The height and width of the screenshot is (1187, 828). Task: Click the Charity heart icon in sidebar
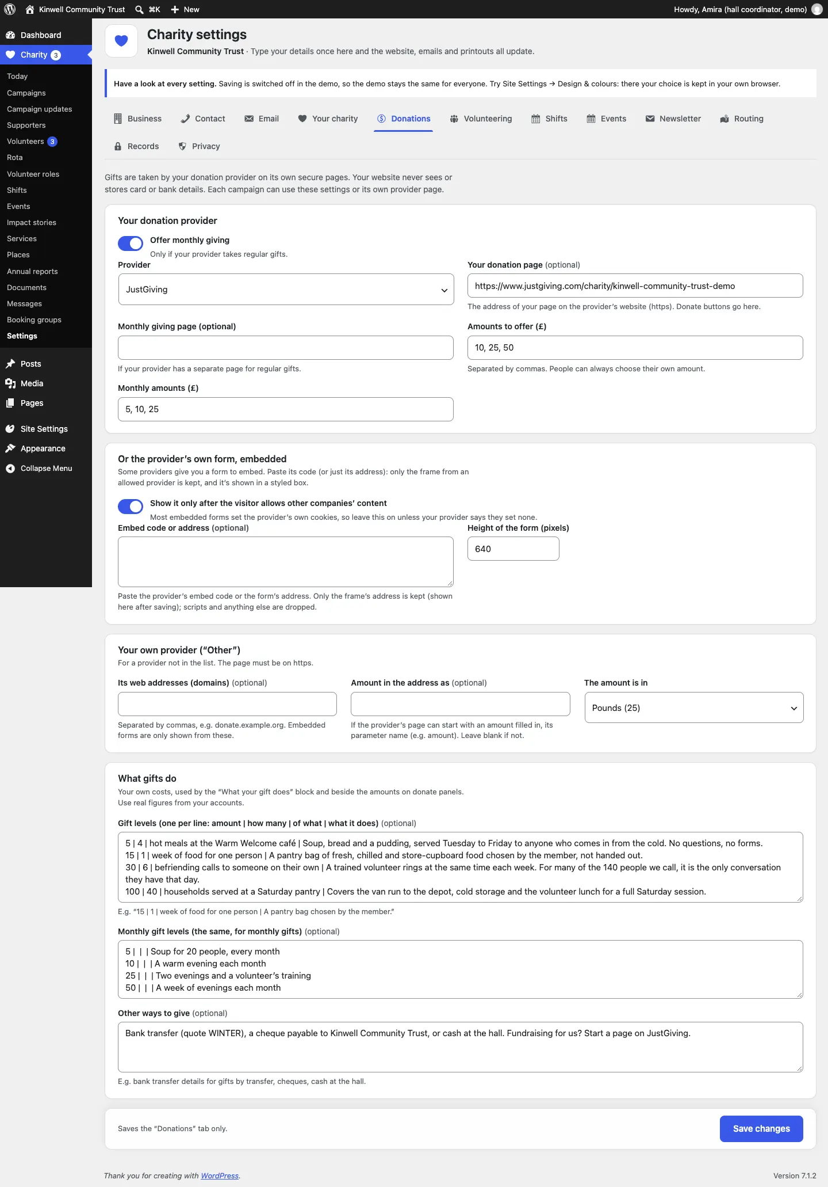[x=10, y=55]
